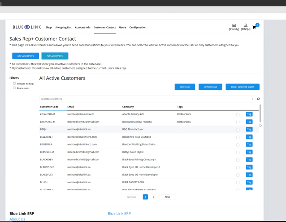Tag the BACKYARD-M customer
Viewport: 286px width, 222px height.
(249, 122)
